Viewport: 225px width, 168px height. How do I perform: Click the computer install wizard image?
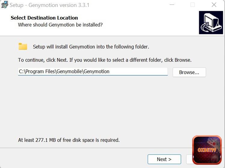point(211,23)
